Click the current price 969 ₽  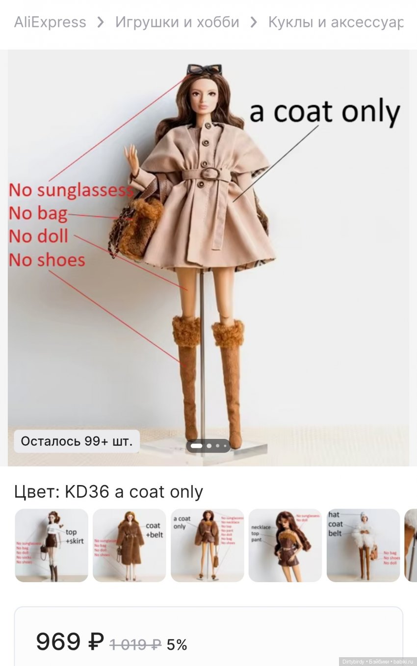click(70, 642)
